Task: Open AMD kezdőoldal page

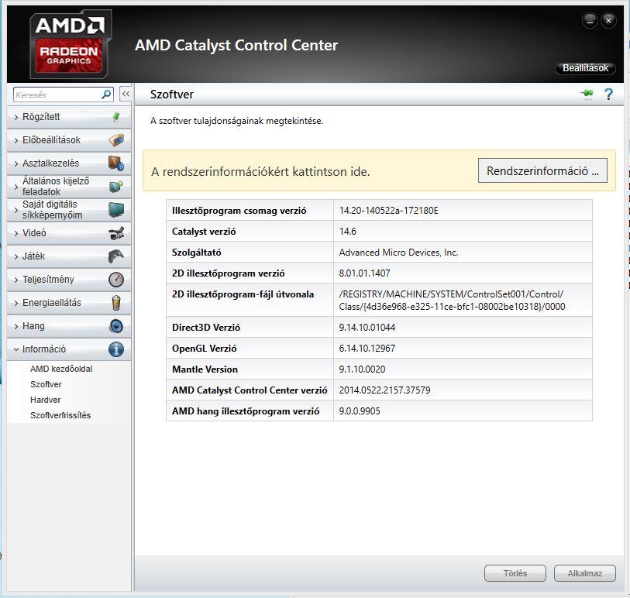Action: [61, 369]
